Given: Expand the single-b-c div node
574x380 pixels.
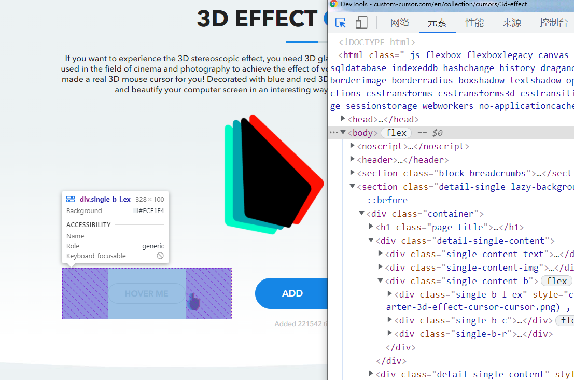Looking at the screenshot, I should tap(389, 320).
